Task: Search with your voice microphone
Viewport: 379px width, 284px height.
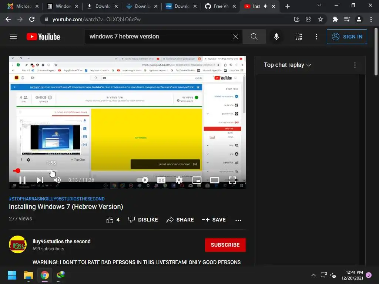Action: point(276,37)
